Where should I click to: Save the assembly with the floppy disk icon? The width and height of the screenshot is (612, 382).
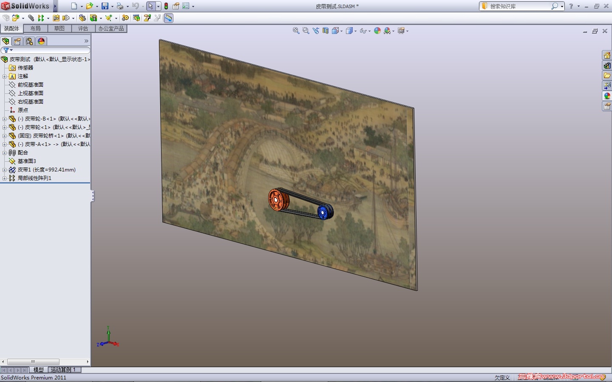(105, 6)
